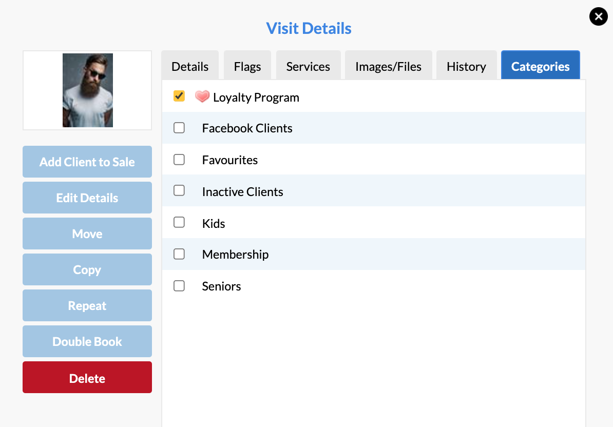Click the Loyalty Program label

coord(256,98)
